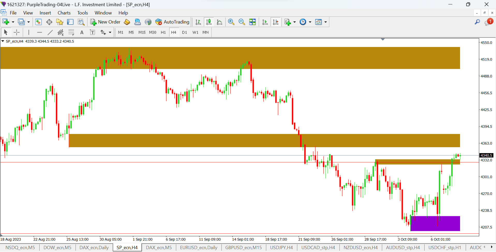Click New Order button
This screenshot has width=496, height=252.
pos(105,22)
